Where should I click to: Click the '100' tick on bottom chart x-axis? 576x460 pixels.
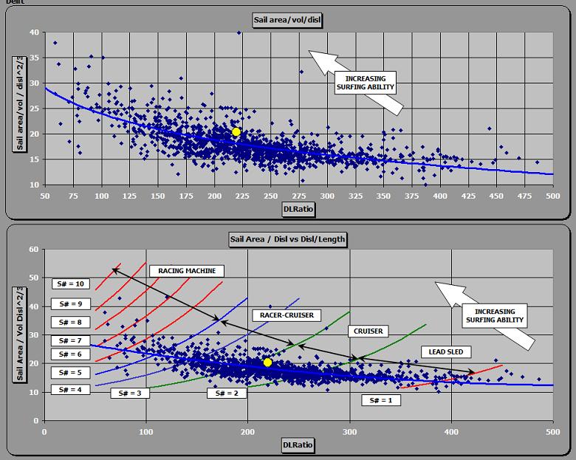(146, 432)
